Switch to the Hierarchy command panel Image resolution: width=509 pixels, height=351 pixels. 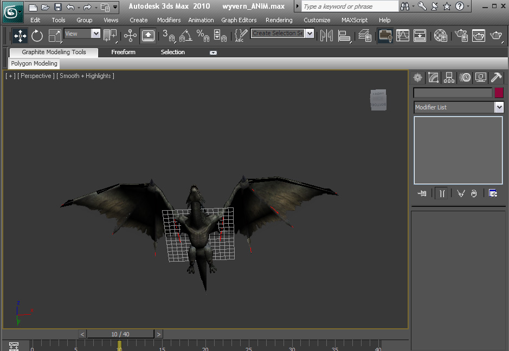(x=449, y=77)
